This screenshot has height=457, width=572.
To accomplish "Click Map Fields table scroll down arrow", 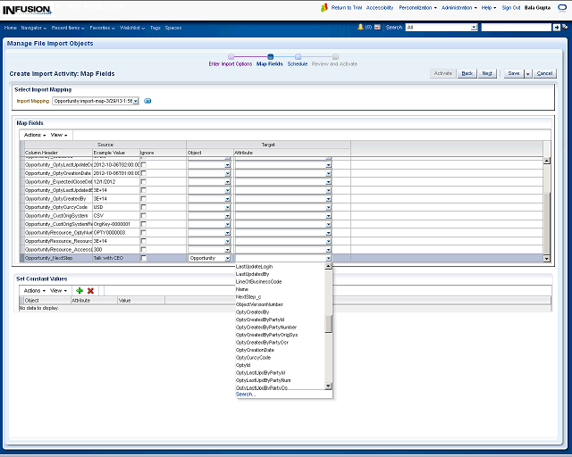I will pos(546,258).
